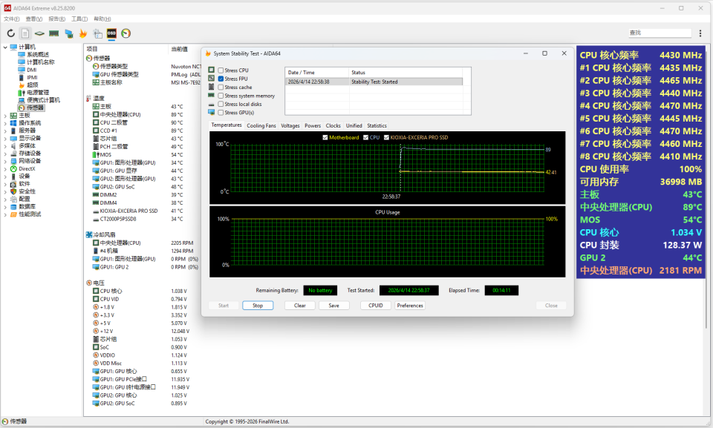Collapse the 计算机 tree node
The width and height of the screenshot is (713, 428).
point(5,47)
